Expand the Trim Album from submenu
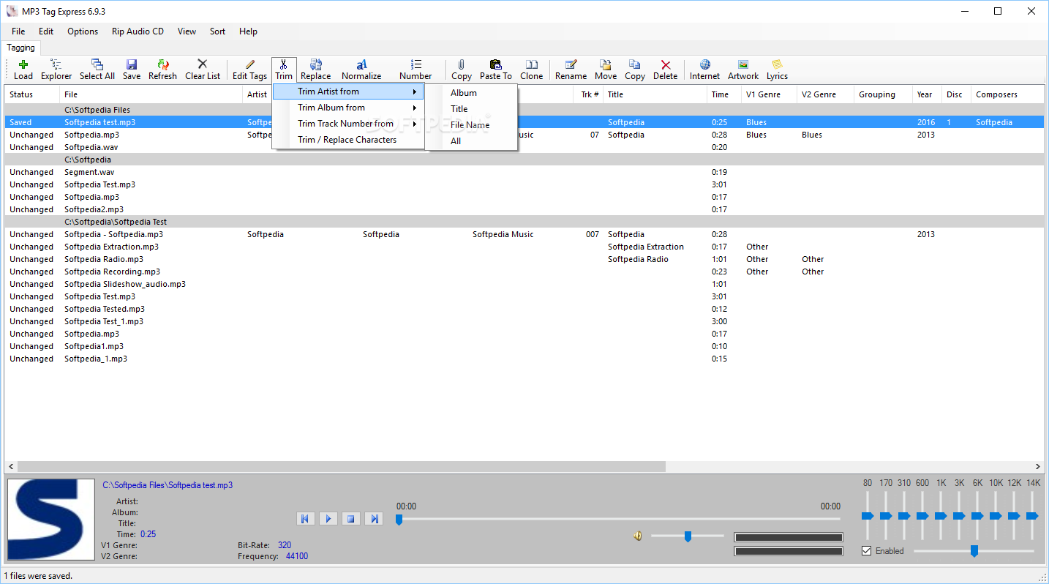1049x584 pixels. coord(348,108)
